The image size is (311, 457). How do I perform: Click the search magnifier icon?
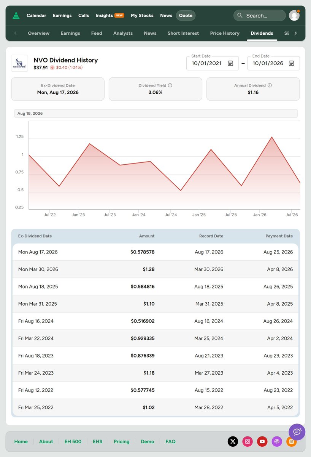click(x=240, y=16)
